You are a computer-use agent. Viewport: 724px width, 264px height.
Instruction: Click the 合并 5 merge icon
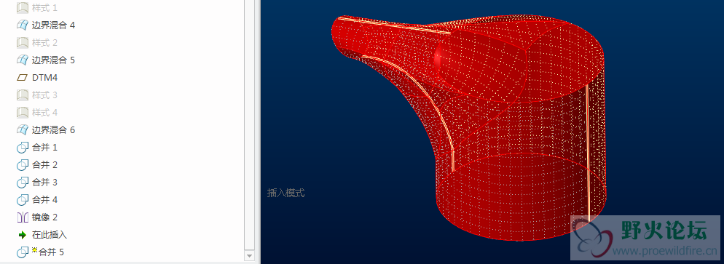click(x=22, y=252)
